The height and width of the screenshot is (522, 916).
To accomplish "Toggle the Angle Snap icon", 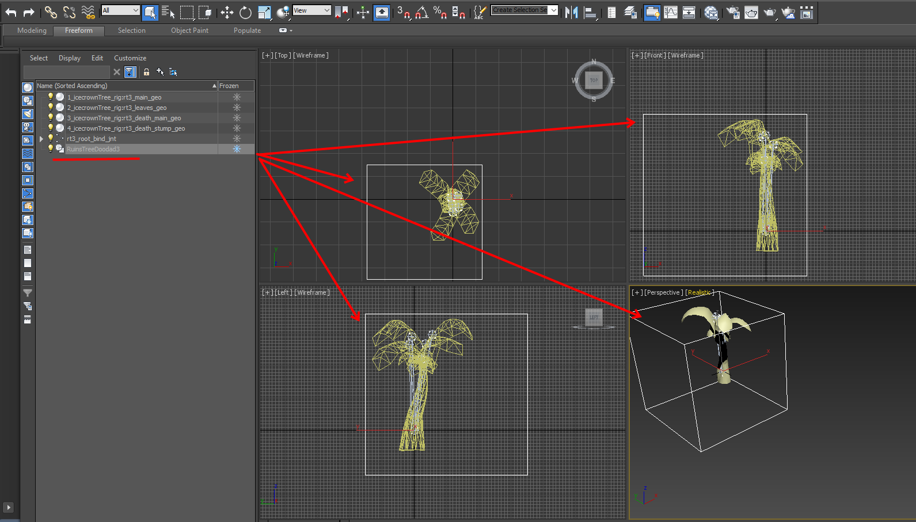I will (422, 12).
